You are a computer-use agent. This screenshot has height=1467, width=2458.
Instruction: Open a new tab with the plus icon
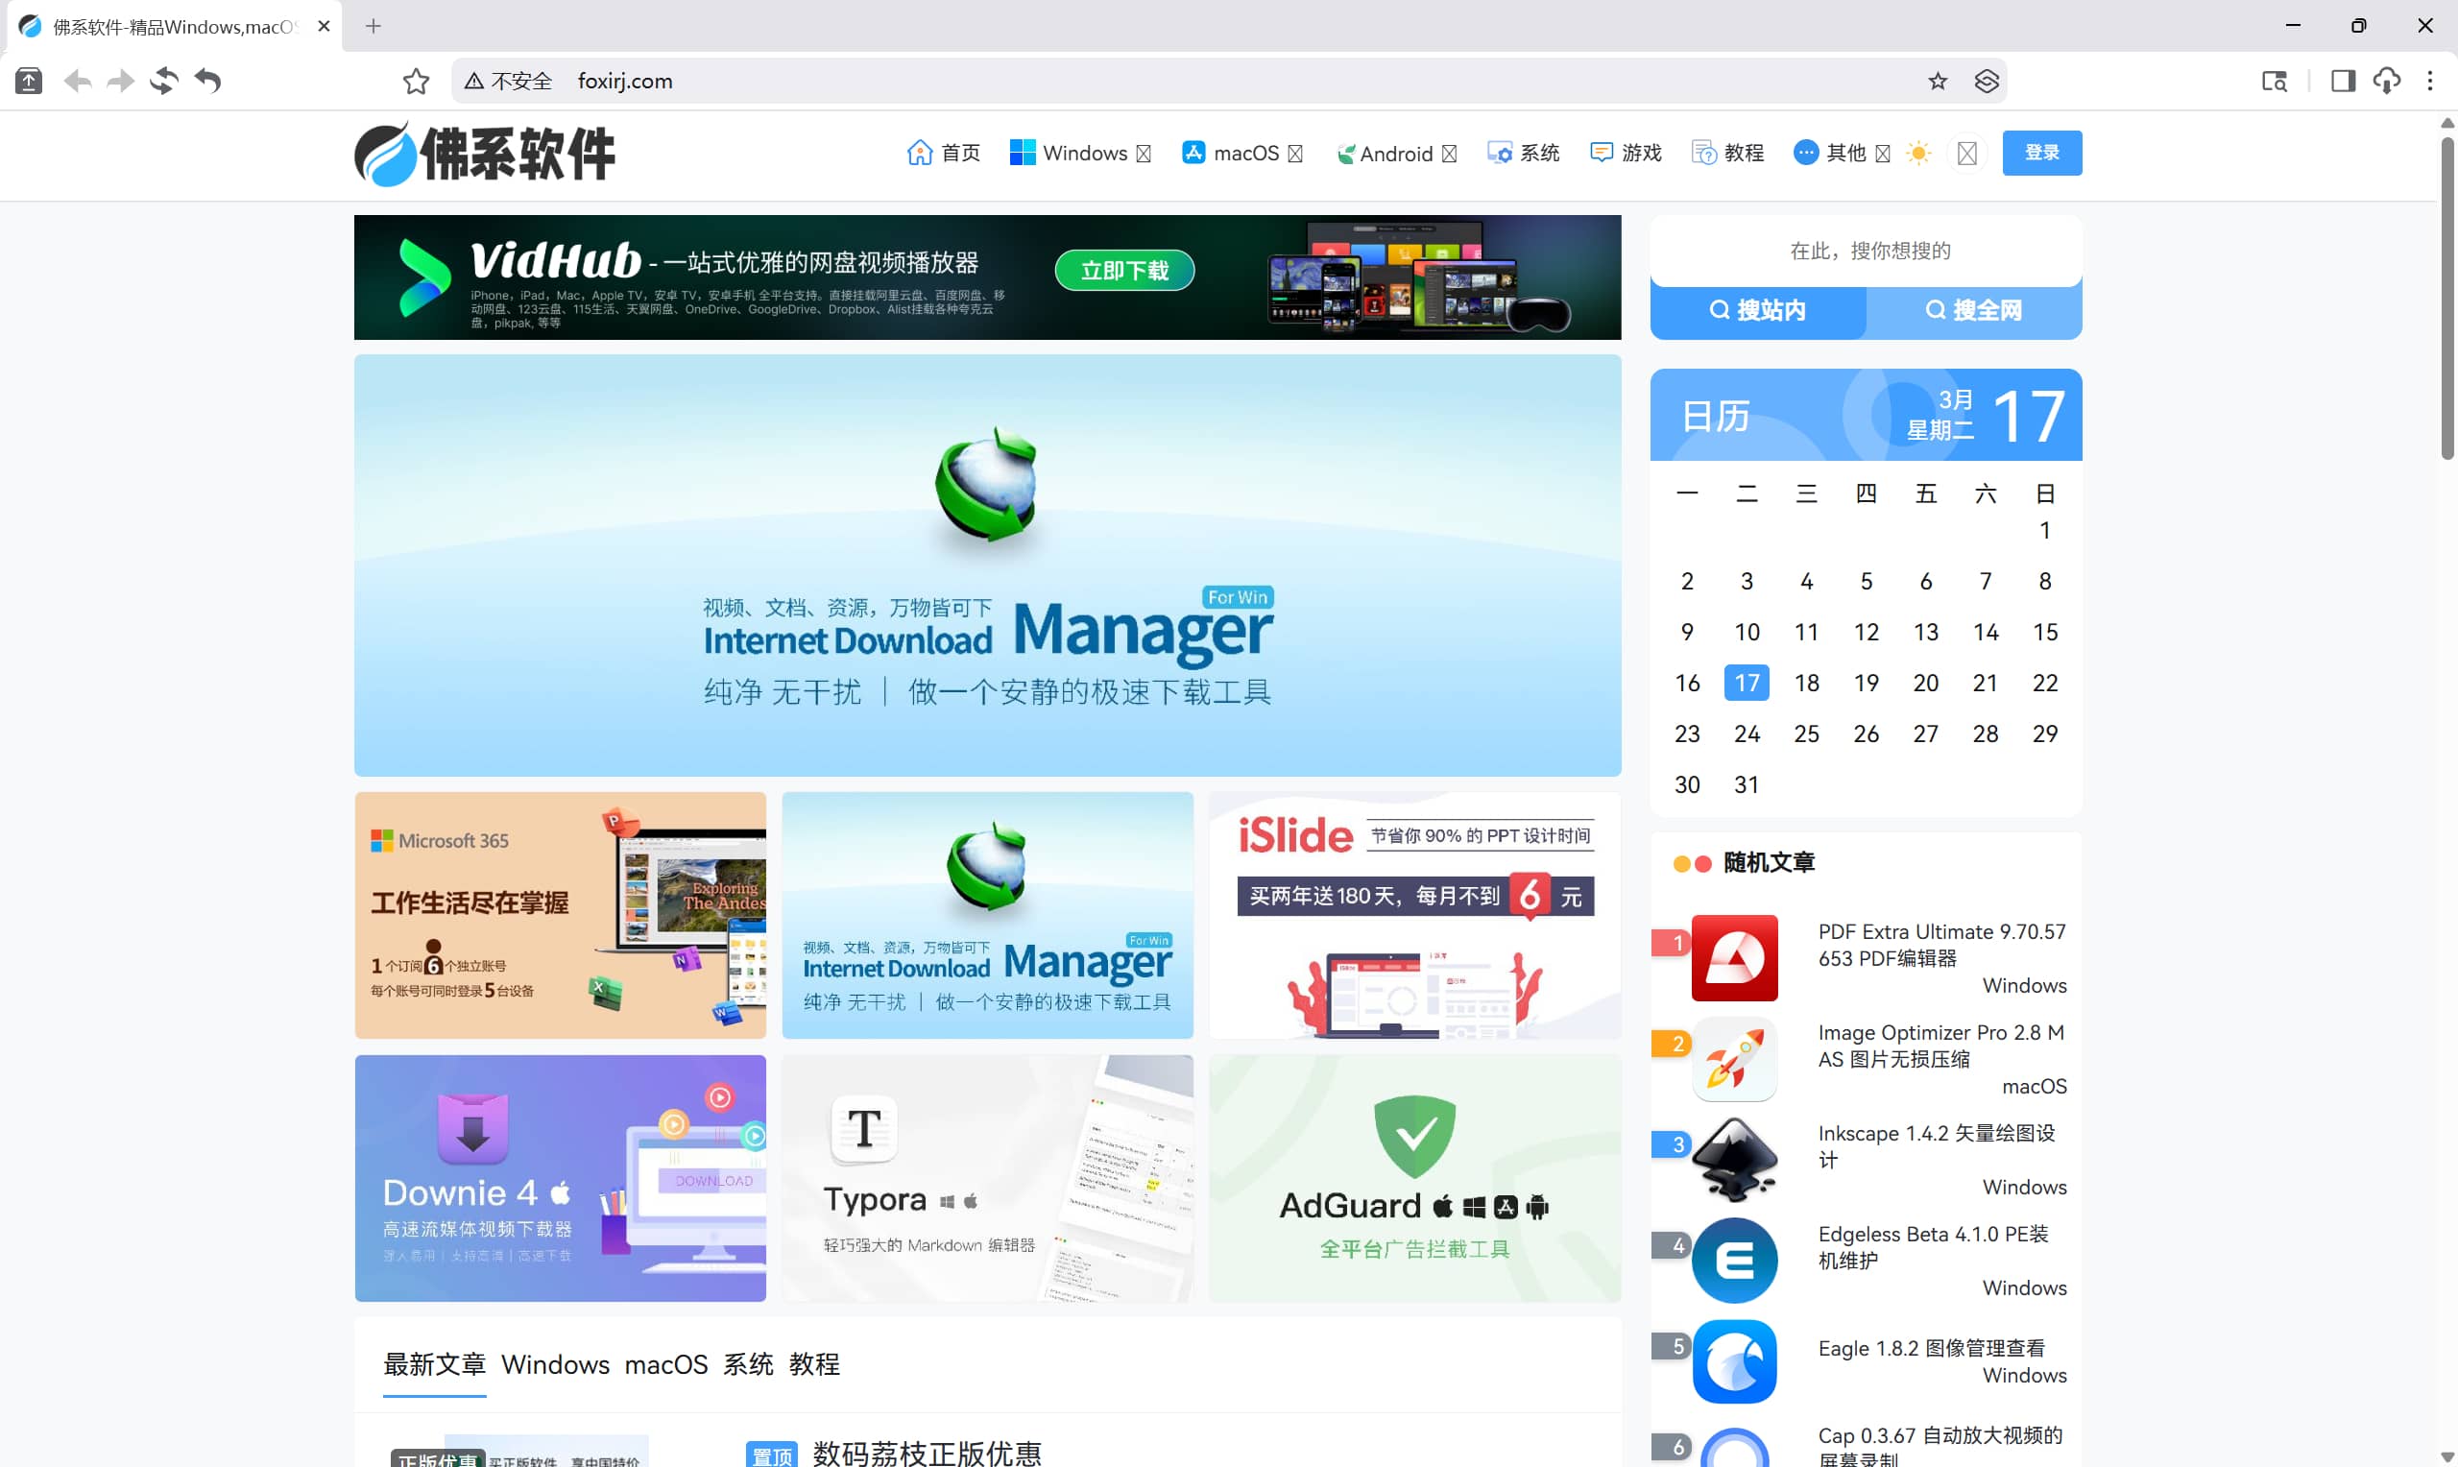(x=373, y=27)
